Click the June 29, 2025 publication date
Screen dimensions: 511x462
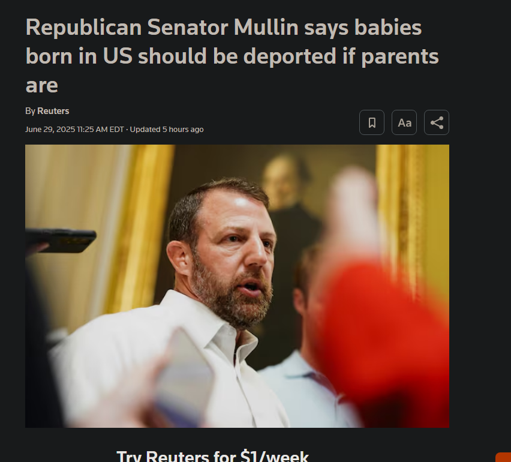coord(50,130)
